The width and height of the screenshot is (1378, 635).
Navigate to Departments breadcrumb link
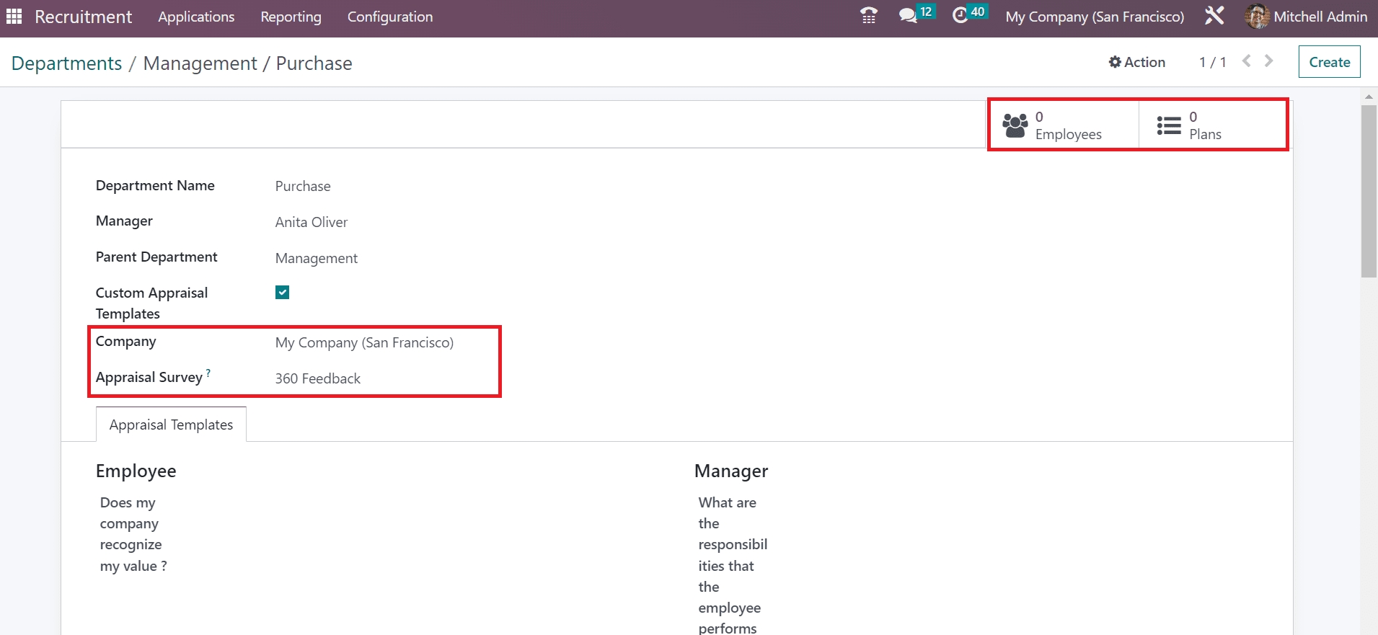[67, 63]
